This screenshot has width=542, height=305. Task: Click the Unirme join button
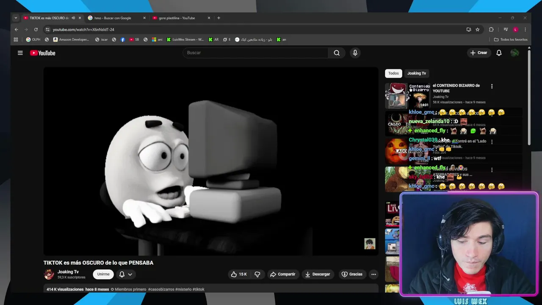(x=103, y=274)
